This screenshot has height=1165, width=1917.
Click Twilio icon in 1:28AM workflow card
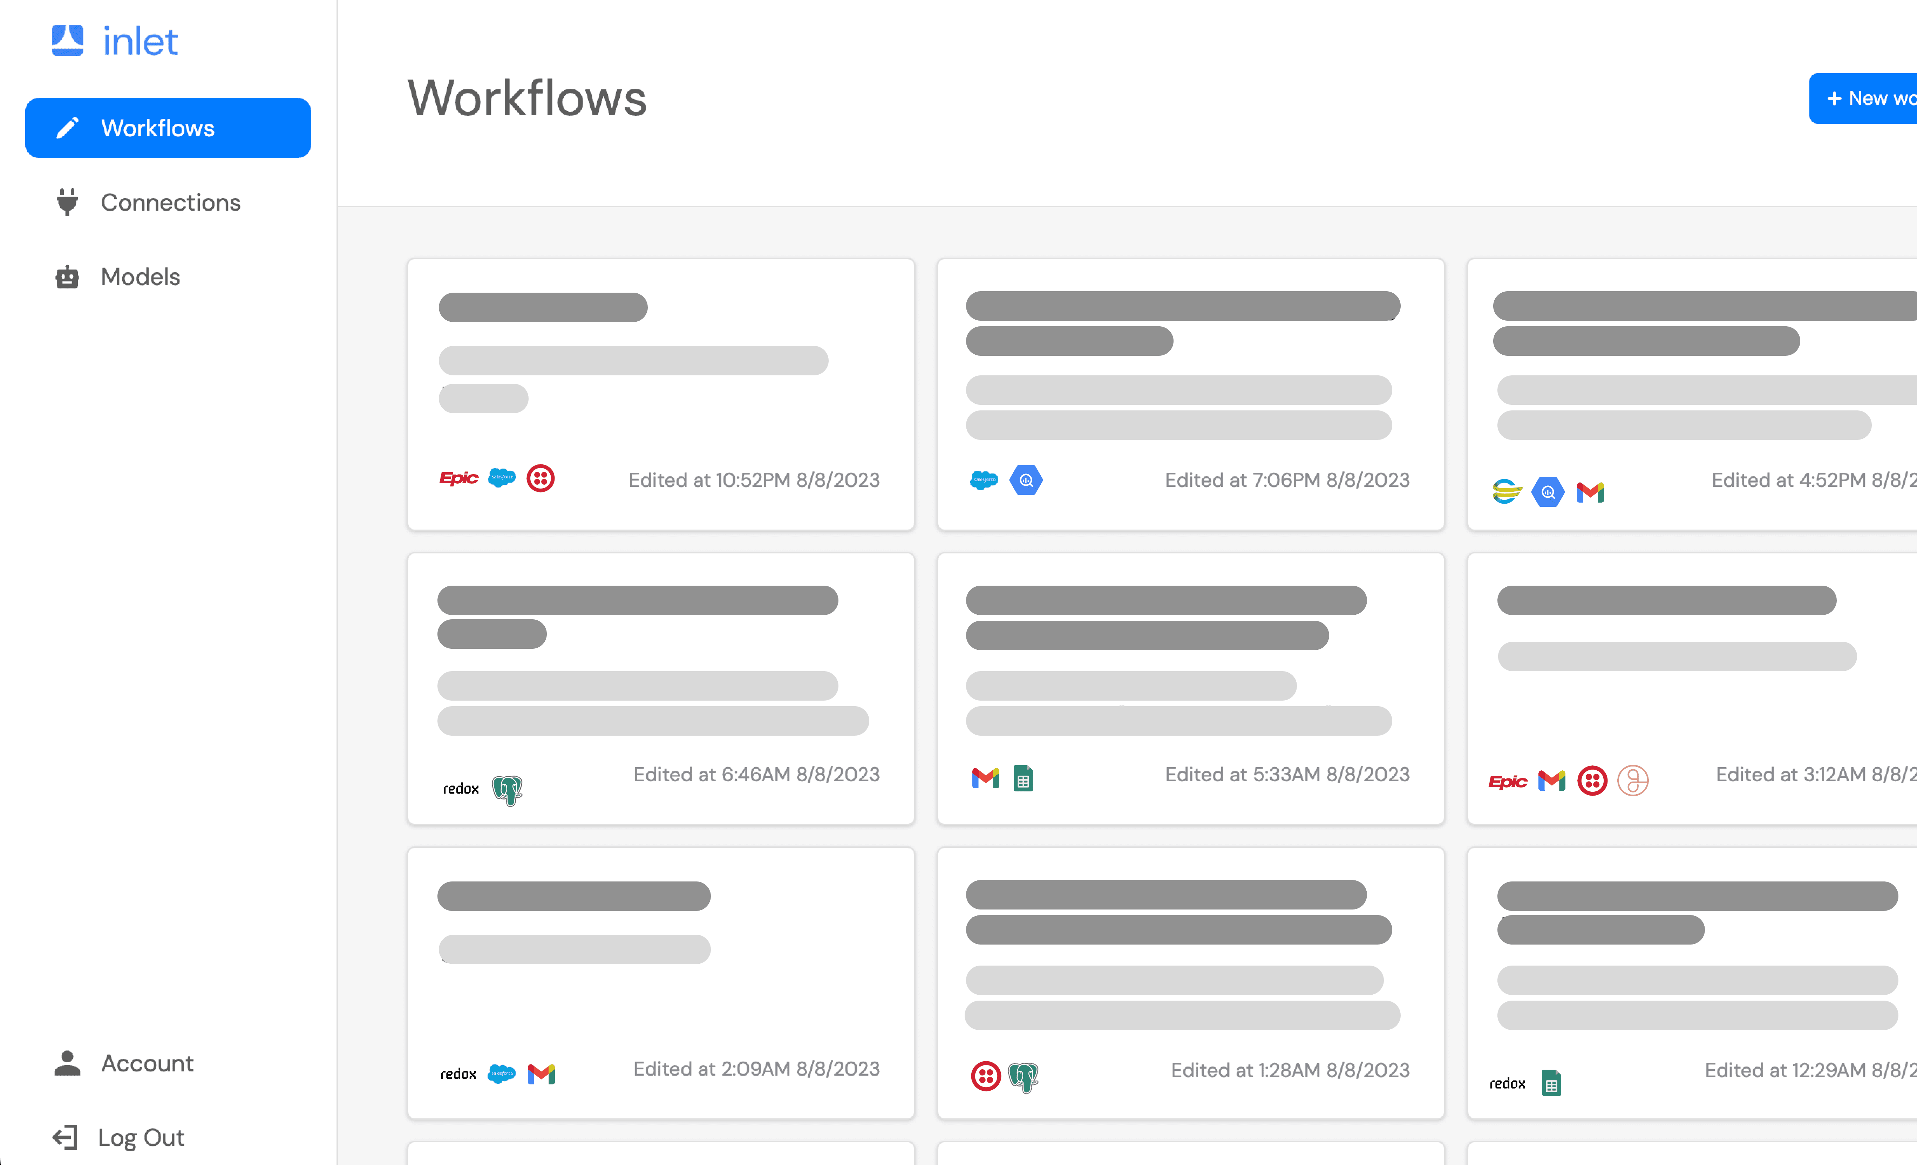click(x=986, y=1076)
